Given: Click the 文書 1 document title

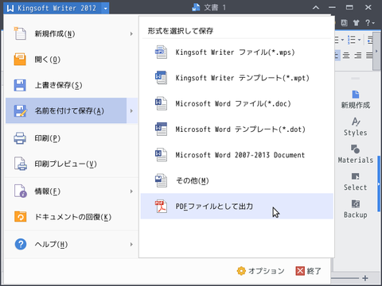Looking at the screenshot, I should coord(215,7).
